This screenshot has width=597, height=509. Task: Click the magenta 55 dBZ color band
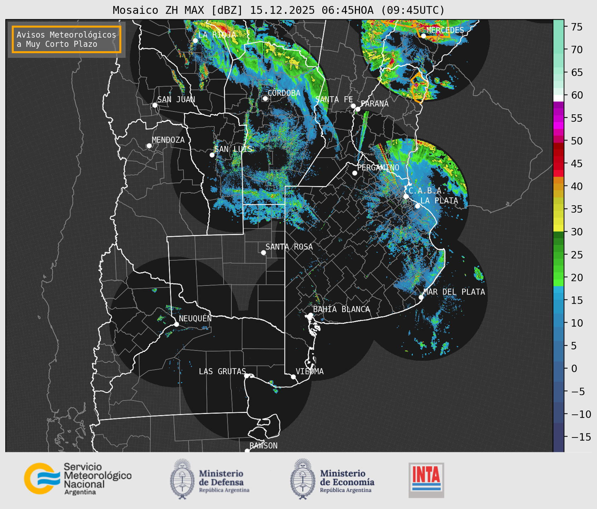[558, 118]
